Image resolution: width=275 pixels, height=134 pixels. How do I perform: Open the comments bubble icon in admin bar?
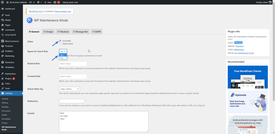pos(38,2)
